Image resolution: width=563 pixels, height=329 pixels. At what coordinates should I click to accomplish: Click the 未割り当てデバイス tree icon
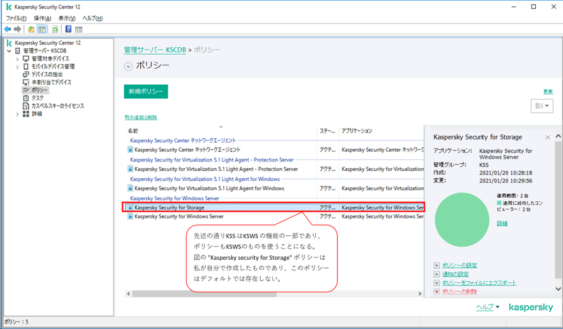tap(26, 82)
